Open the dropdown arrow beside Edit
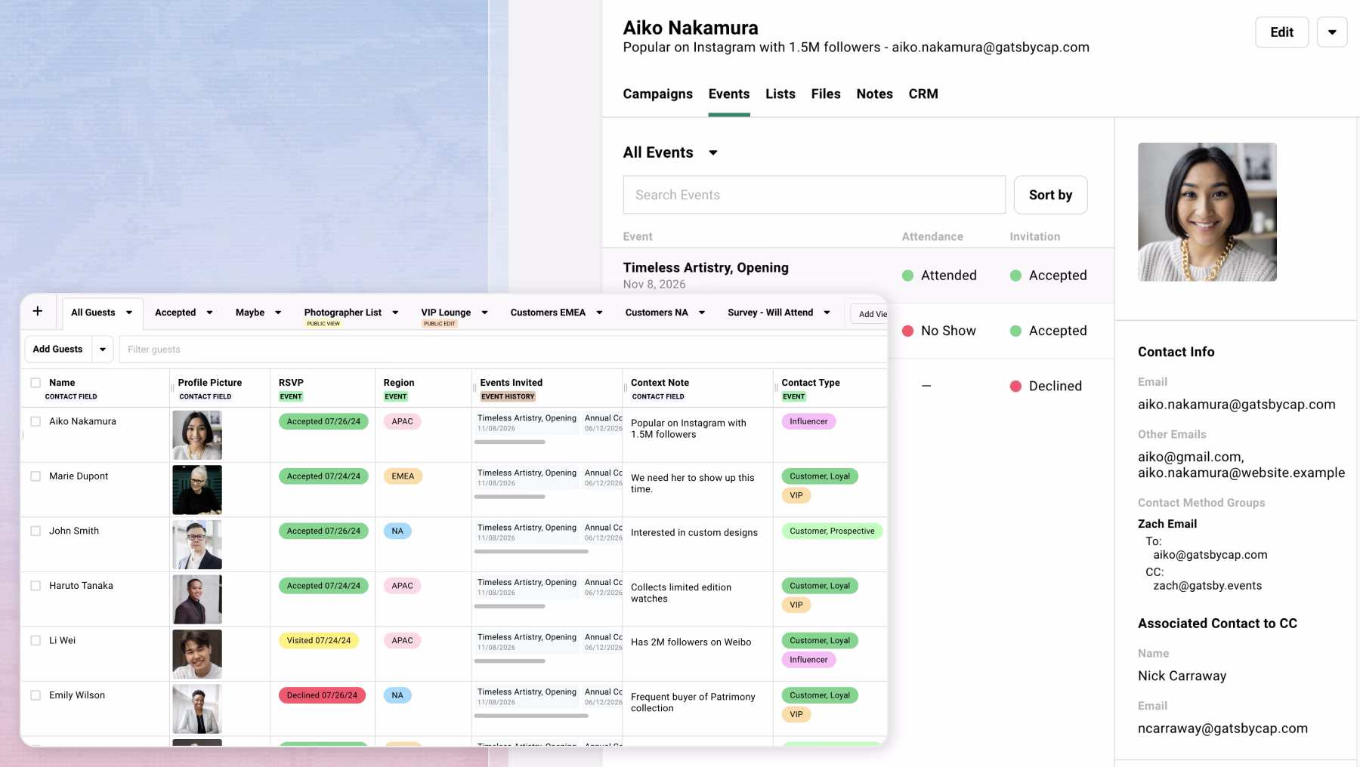Viewport: 1360px width, 767px height. tap(1331, 32)
